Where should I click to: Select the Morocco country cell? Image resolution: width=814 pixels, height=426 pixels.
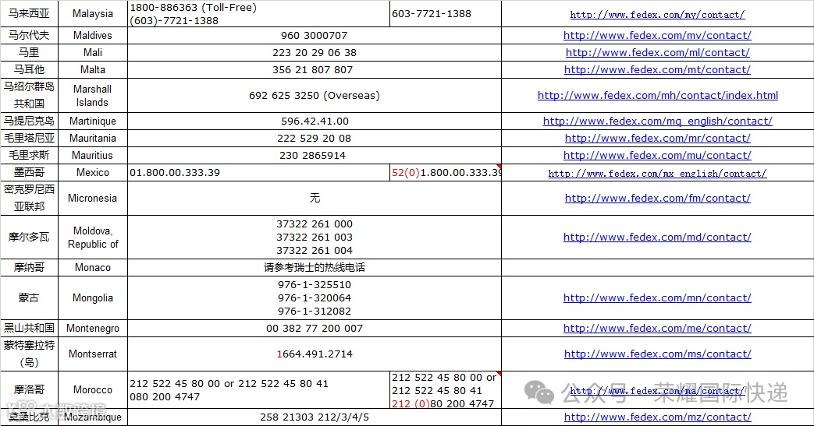pos(92,389)
